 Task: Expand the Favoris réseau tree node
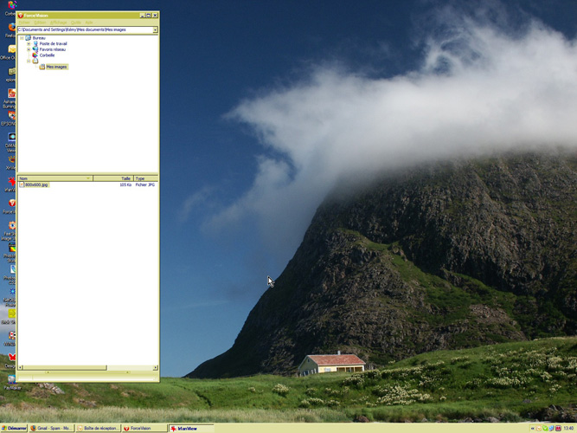click(29, 49)
